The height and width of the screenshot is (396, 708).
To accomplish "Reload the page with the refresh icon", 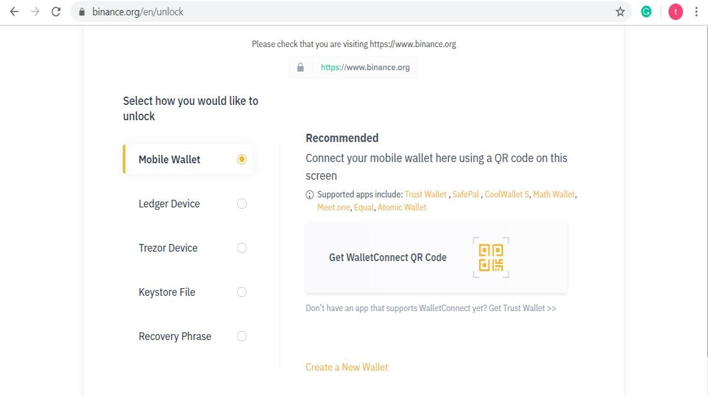I will coord(56,12).
